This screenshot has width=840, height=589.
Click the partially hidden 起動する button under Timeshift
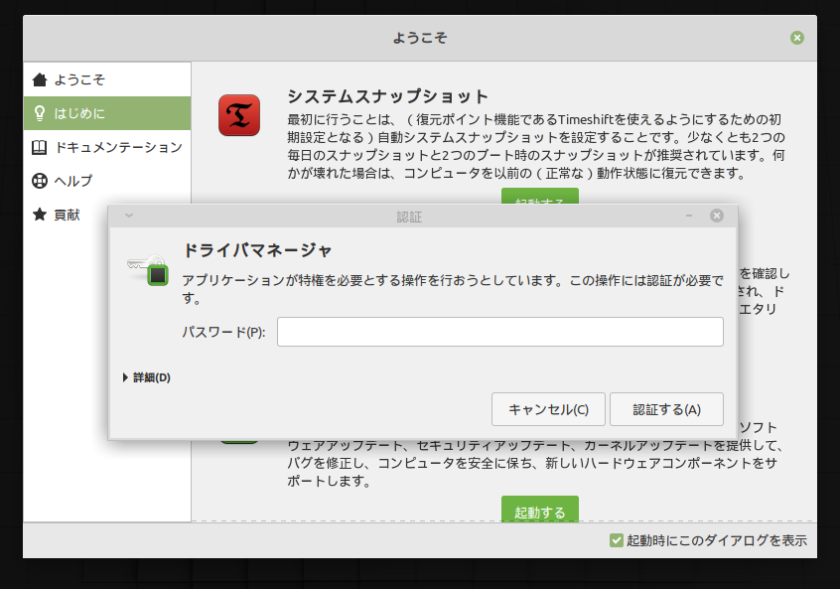(x=540, y=196)
